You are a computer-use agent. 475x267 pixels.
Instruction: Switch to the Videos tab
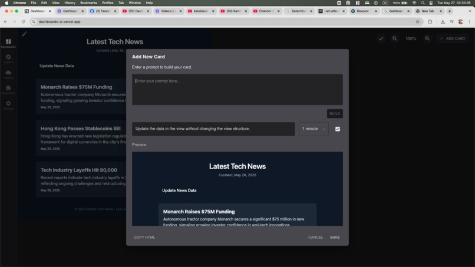[168, 11]
